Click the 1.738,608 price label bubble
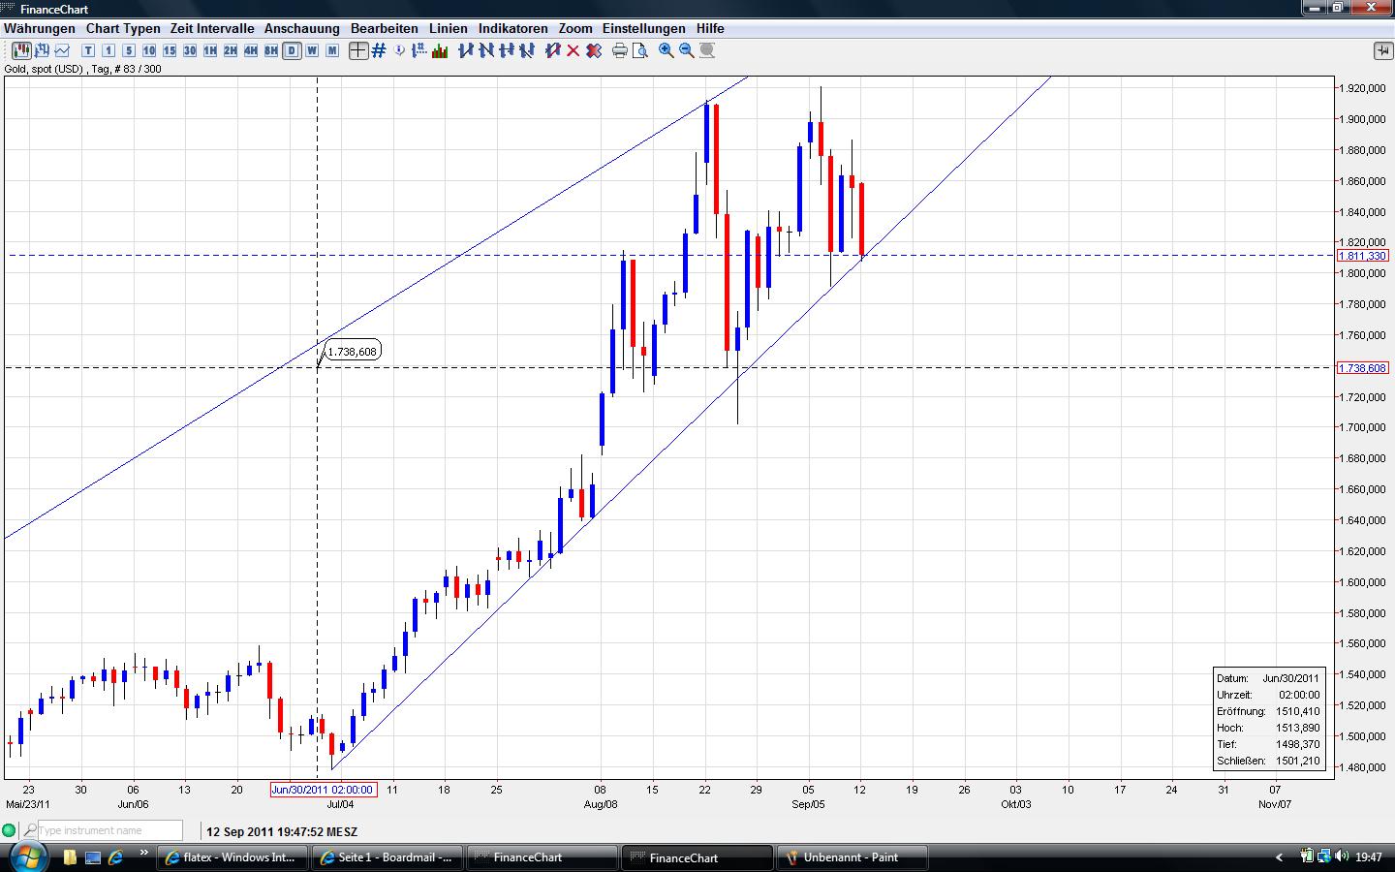1395x872 pixels. pos(352,351)
